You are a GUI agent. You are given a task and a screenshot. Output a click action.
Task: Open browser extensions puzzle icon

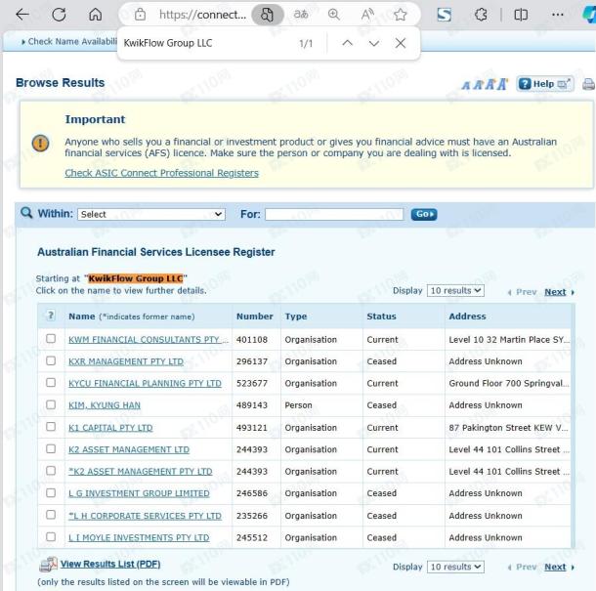tap(481, 15)
